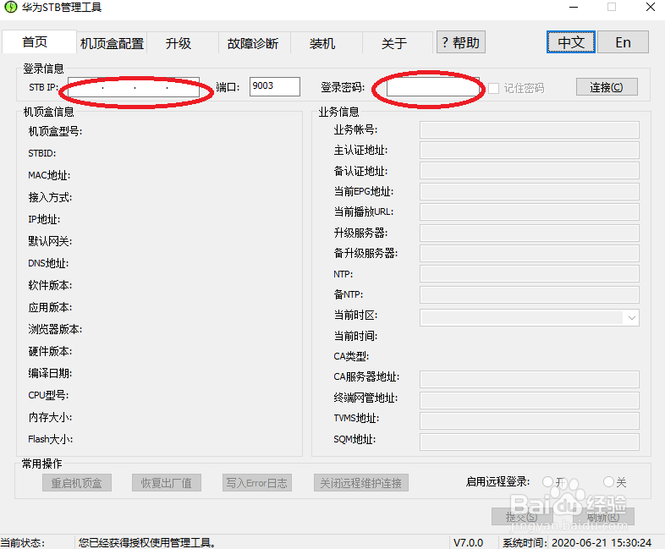
Task: Select the 装机 tab
Action: pyautogui.click(x=322, y=43)
